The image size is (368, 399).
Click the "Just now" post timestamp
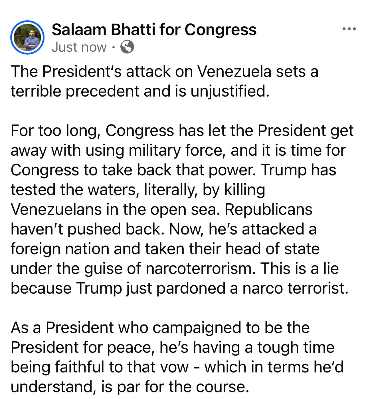click(x=79, y=47)
